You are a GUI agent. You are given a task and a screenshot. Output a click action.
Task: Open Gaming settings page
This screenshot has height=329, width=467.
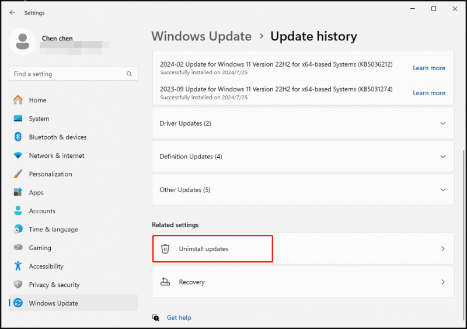(x=74, y=248)
